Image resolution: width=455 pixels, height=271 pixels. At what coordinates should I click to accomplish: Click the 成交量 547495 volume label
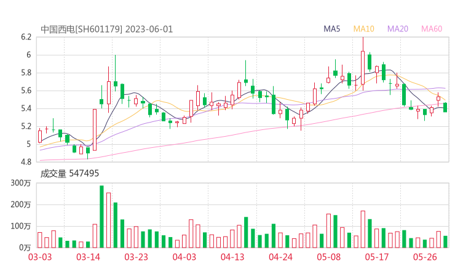click(x=69, y=174)
